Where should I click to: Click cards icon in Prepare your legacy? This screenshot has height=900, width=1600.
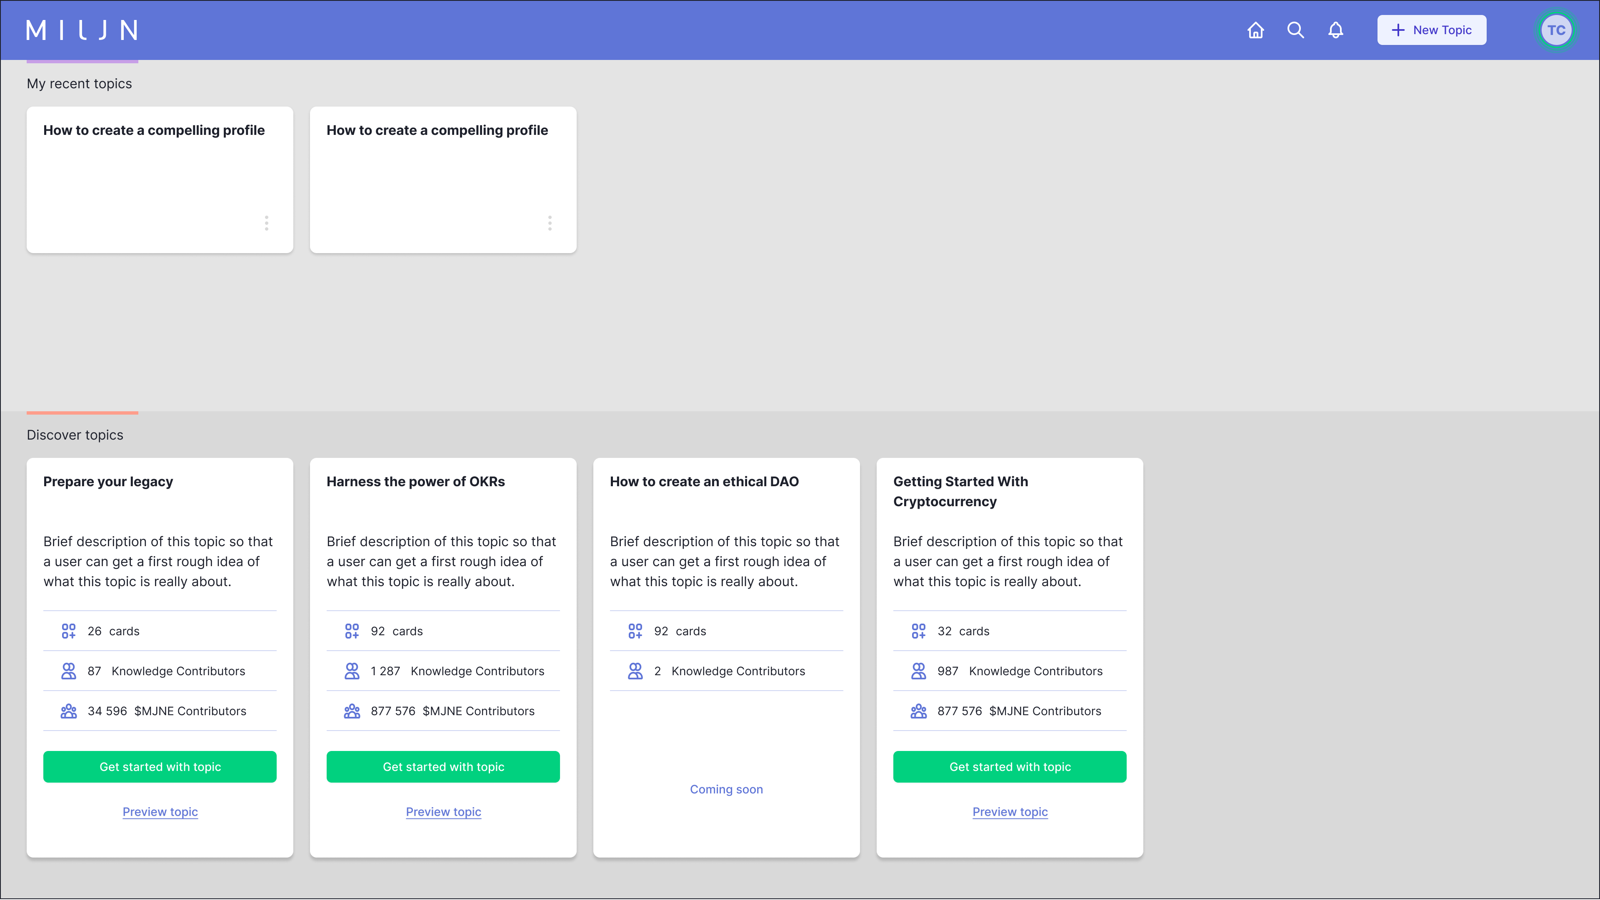[x=68, y=631]
